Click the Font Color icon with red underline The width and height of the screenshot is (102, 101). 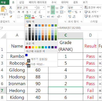[33, 17]
